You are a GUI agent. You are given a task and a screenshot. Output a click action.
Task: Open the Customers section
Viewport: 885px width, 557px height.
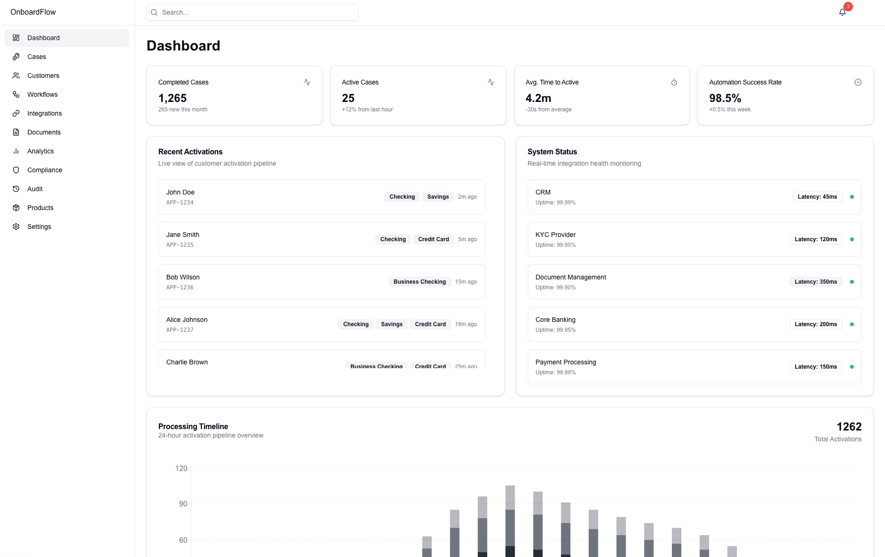pos(67,76)
